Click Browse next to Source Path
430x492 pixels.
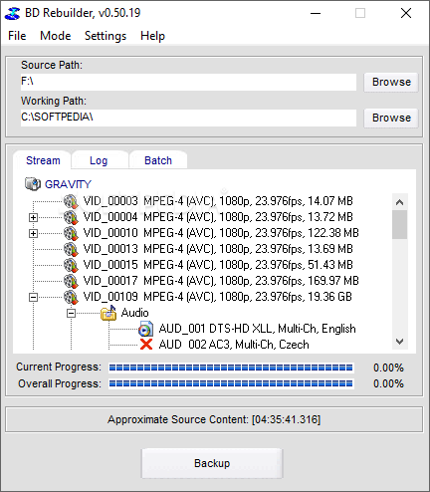coord(391,82)
